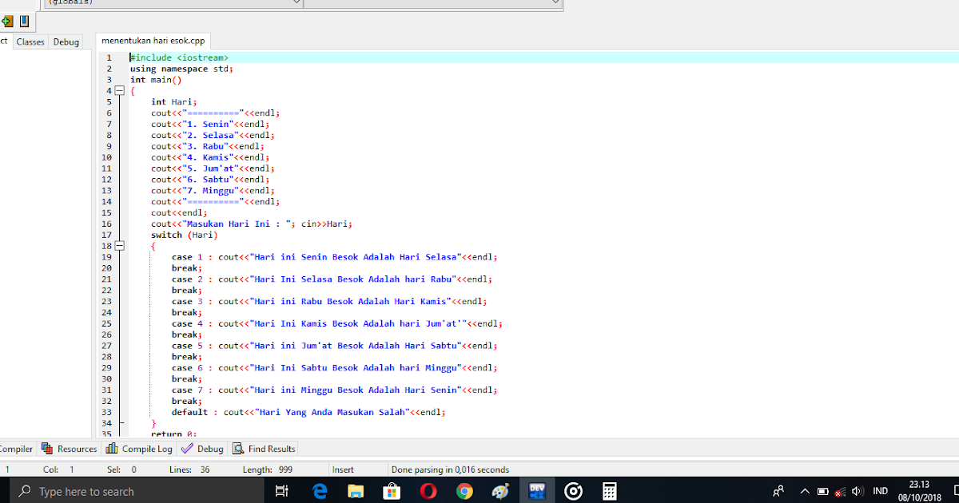Click the wifi status icon in system tray
Screen dimensions: 959x503
840,493
